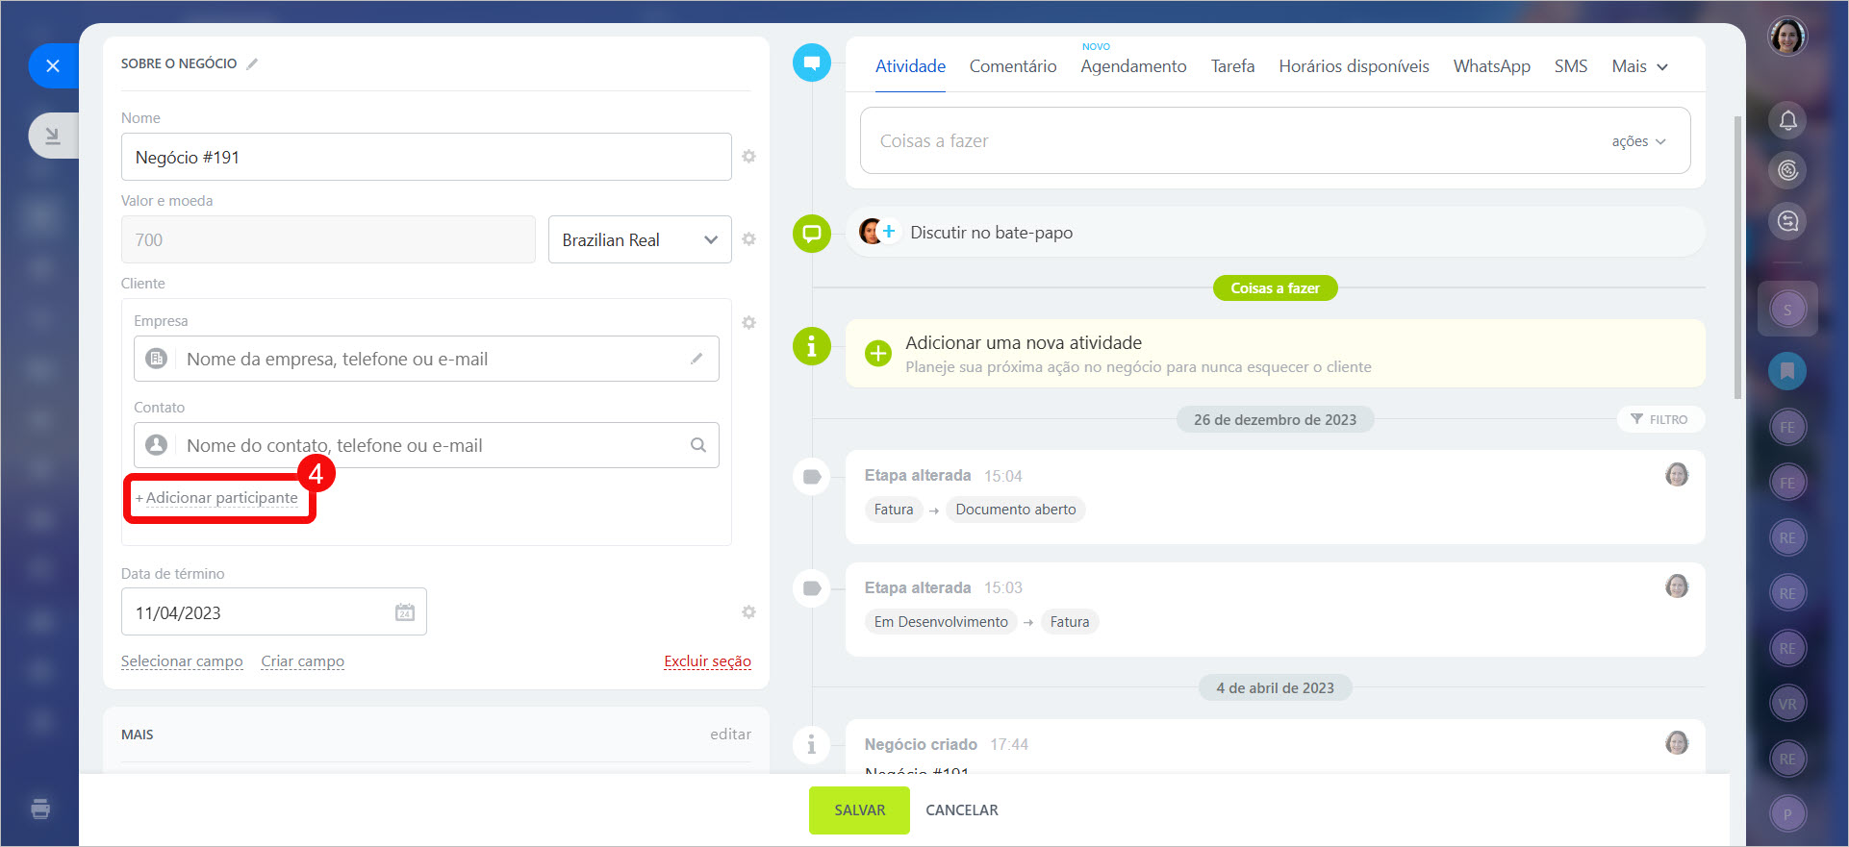Click editar in the MAIS section
This screenshot has width=1849, height=847.
730,735
